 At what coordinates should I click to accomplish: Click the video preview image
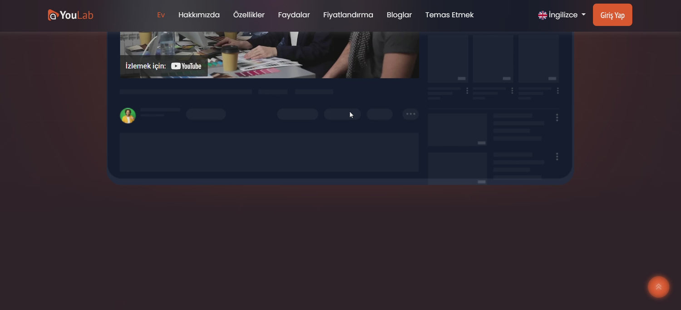coord(291,52)
